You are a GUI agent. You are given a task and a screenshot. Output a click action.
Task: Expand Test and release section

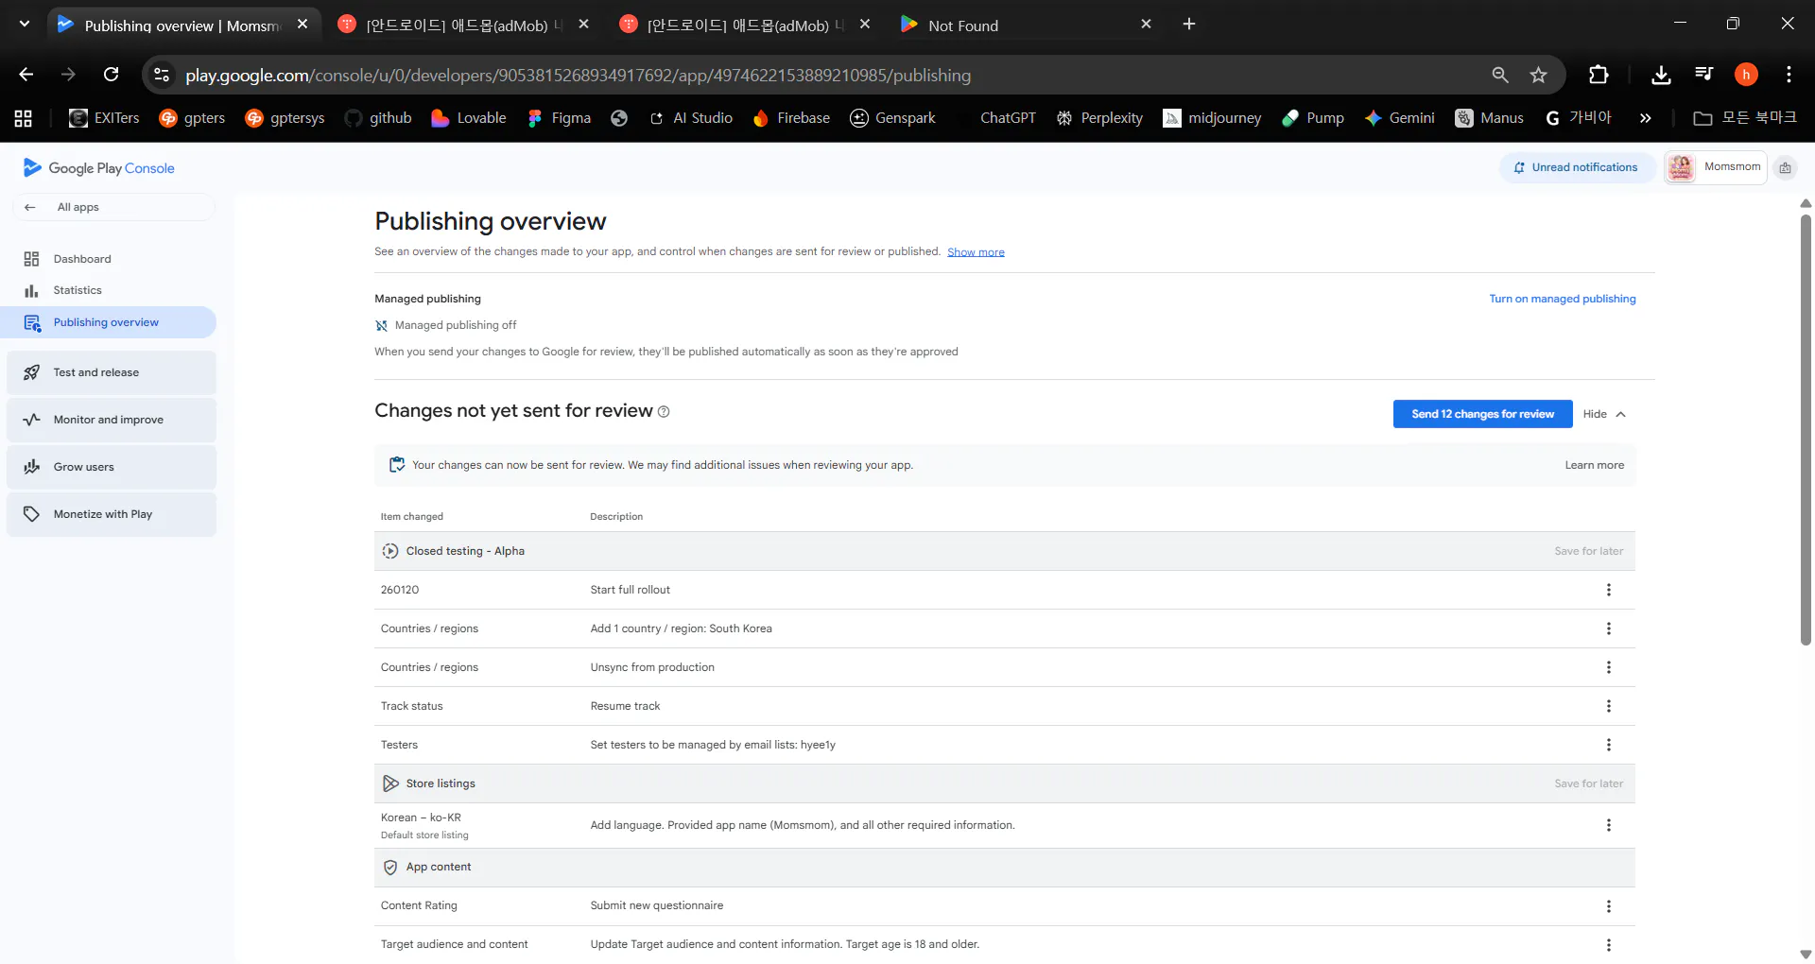click(112, 372)
